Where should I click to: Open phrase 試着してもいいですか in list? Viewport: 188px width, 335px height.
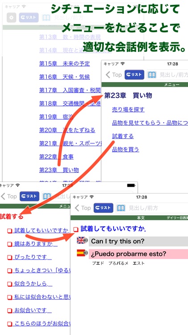click(41, 230)
